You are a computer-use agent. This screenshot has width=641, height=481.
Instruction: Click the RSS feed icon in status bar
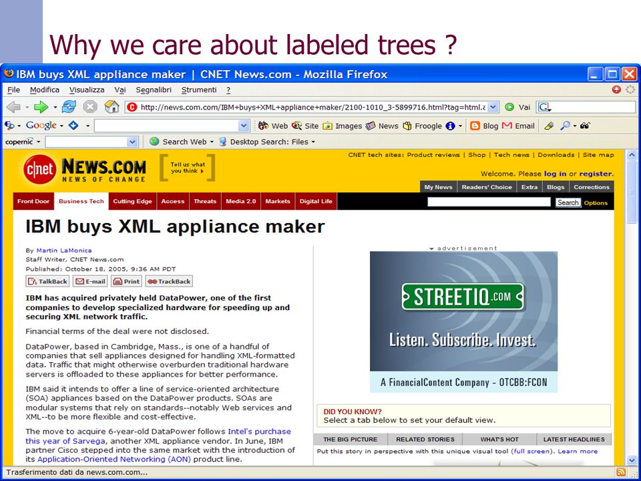tap(620, 472)
